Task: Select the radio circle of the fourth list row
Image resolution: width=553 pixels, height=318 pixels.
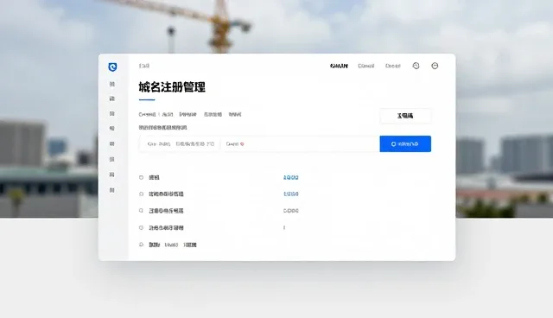Action: coord(141,228)
